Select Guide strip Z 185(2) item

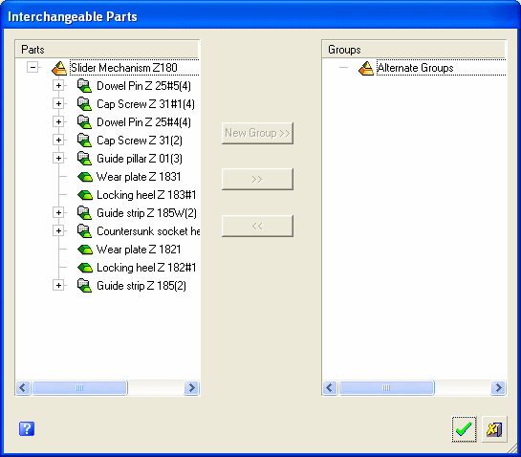pyautogui.click(x=141, y=286)
